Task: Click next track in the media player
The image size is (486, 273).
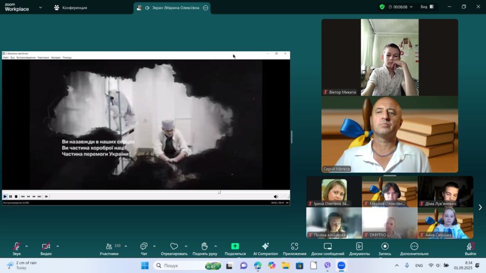Action: point(39,197)
